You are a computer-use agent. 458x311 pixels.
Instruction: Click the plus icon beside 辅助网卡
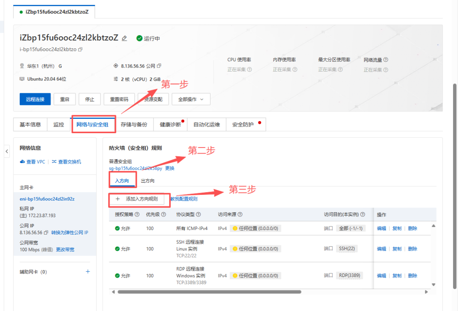click(x=88, y=272)
